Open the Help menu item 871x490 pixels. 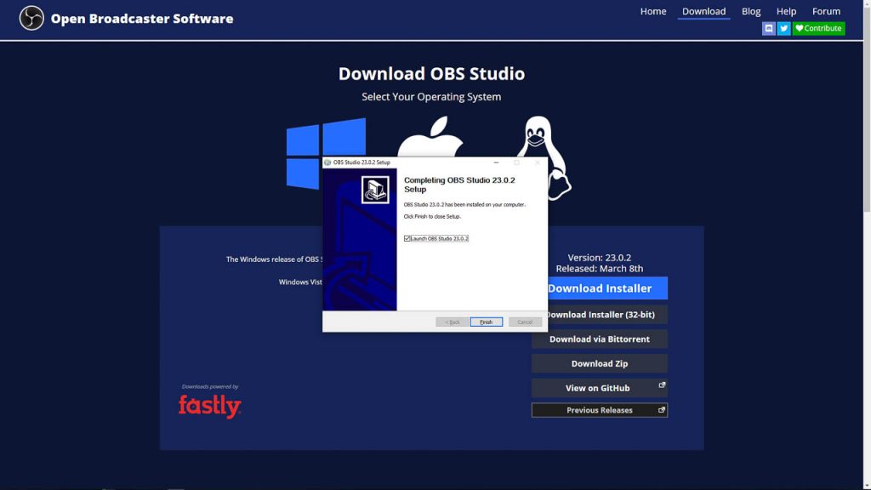tap(786, 11)
